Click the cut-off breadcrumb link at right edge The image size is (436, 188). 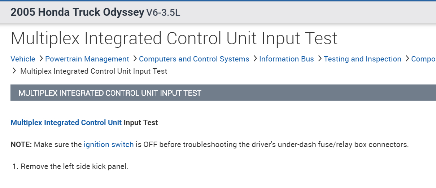(423, 59)
